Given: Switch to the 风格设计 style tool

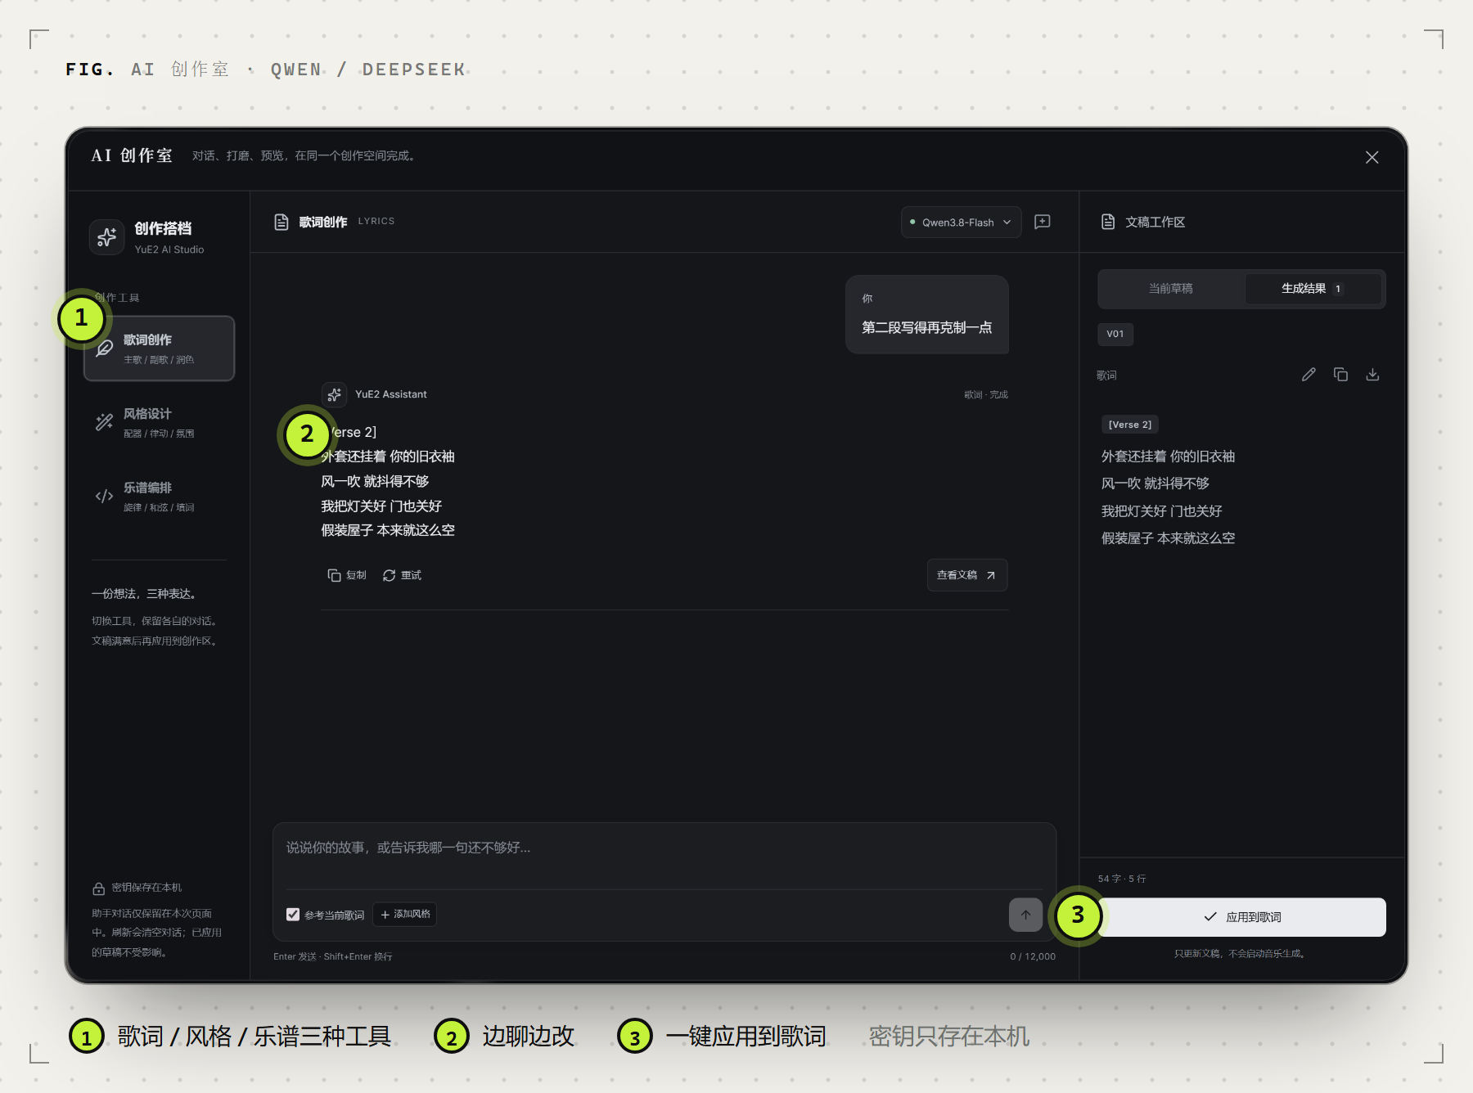Looking at the screenshot, I should [x=159, y=422].
